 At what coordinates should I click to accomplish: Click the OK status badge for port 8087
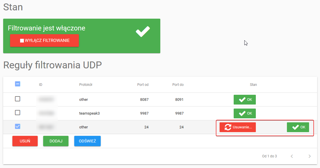click(x=245, y=100)
